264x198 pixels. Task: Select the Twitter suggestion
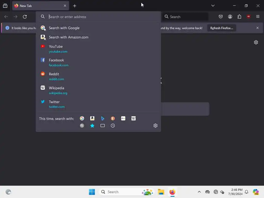click(x=98, y=104)
